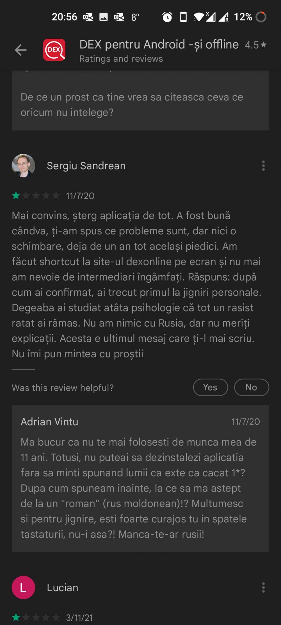Viewport: 281px width, 625px height.
Task: Open the DEX app icon
Action: (x=54, y=50)
